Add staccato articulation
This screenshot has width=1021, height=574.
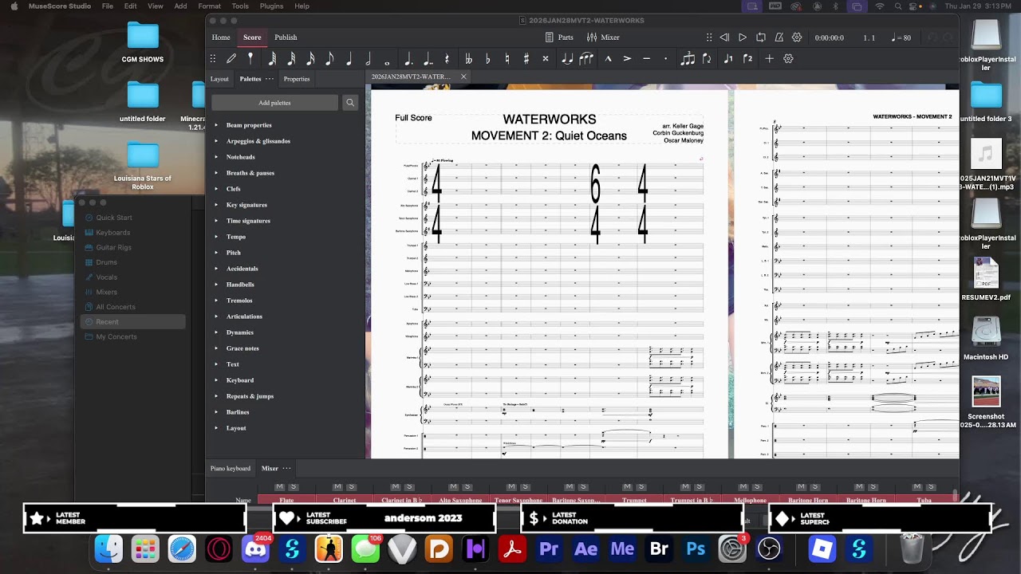pos(665,58)
